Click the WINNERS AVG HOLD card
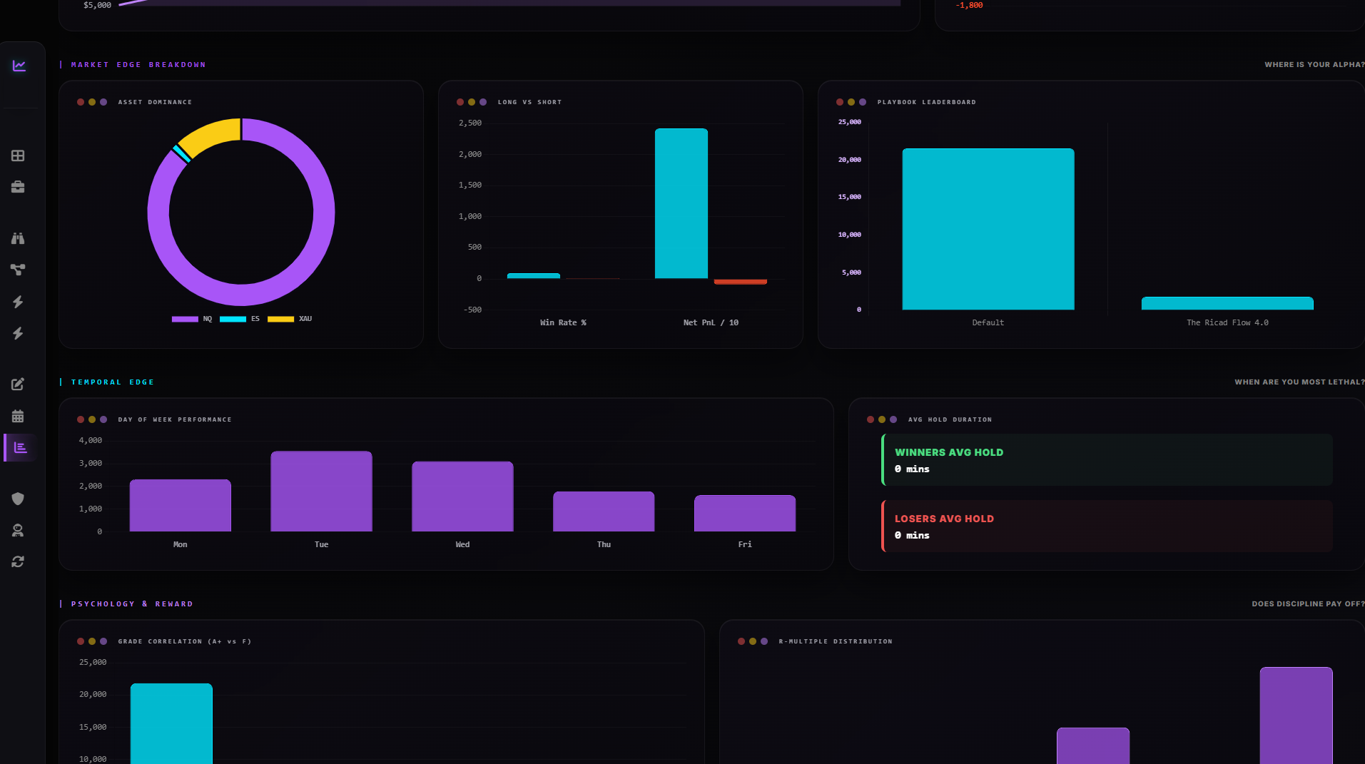The height and width of the screenshot is (764, 1365). (x=1107, y=460)
